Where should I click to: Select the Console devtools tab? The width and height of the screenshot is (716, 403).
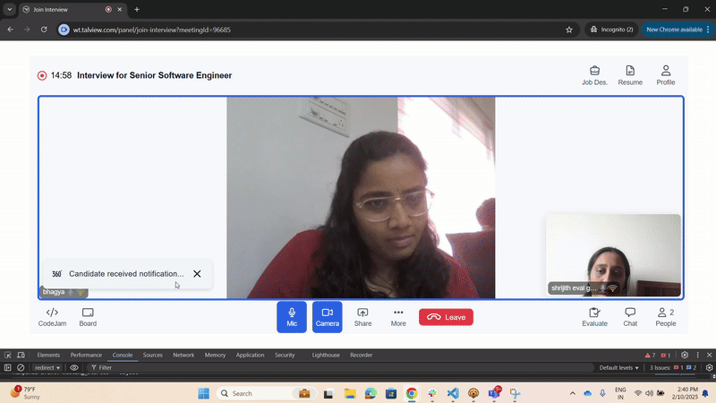(x=123, y=355)
